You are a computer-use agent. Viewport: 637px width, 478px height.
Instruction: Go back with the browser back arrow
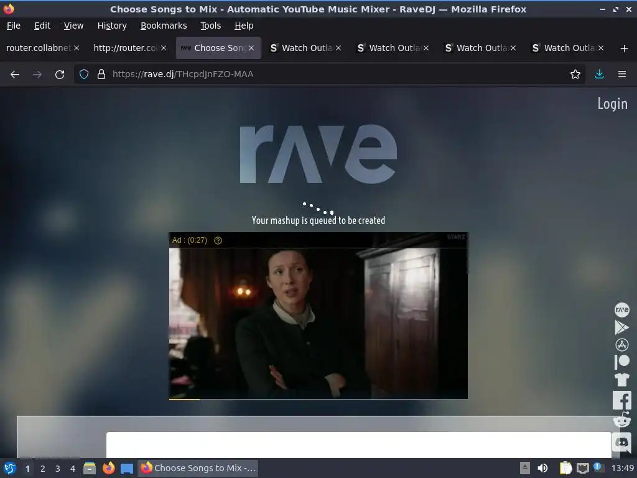[15, 75]
